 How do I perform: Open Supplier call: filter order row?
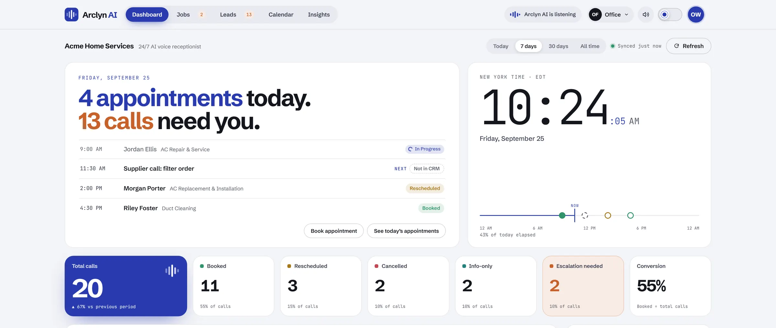click(262, 169)
